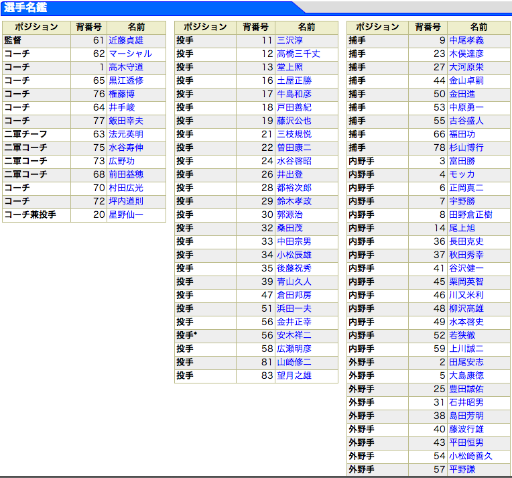Open the 正岡真二 link
512x478 pixels.
(466, 188)
